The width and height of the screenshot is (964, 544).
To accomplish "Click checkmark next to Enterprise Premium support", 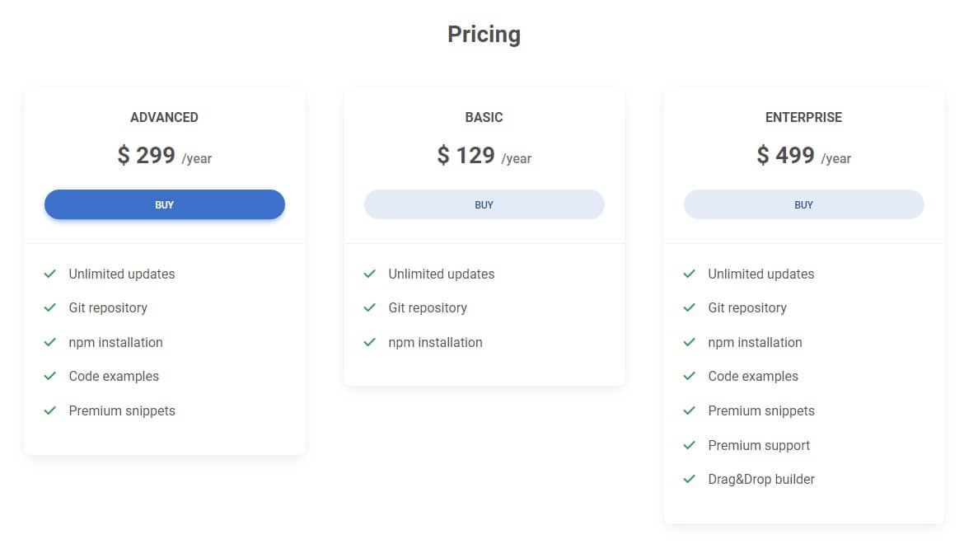I will click(x=690, y=445).
